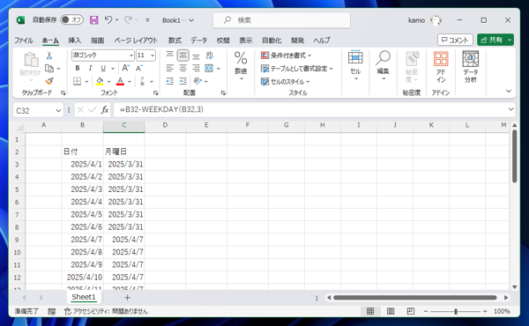Viewport: 529px width, 326px height.
Task: Open Customize Quick Access Toolbar dropdown
Action: (x=147, y=20)
